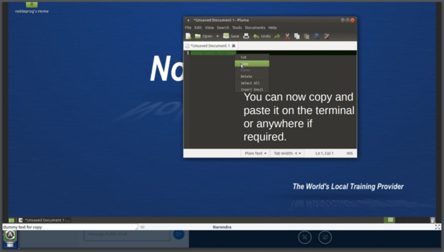Click the Message Public Chat input field

point(127,234)
